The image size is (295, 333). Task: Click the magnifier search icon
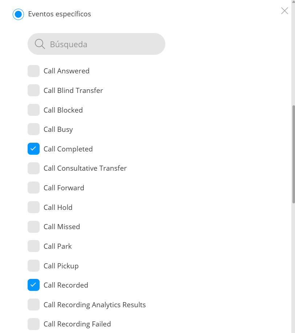pyautogui.click(x=40, y=44)
